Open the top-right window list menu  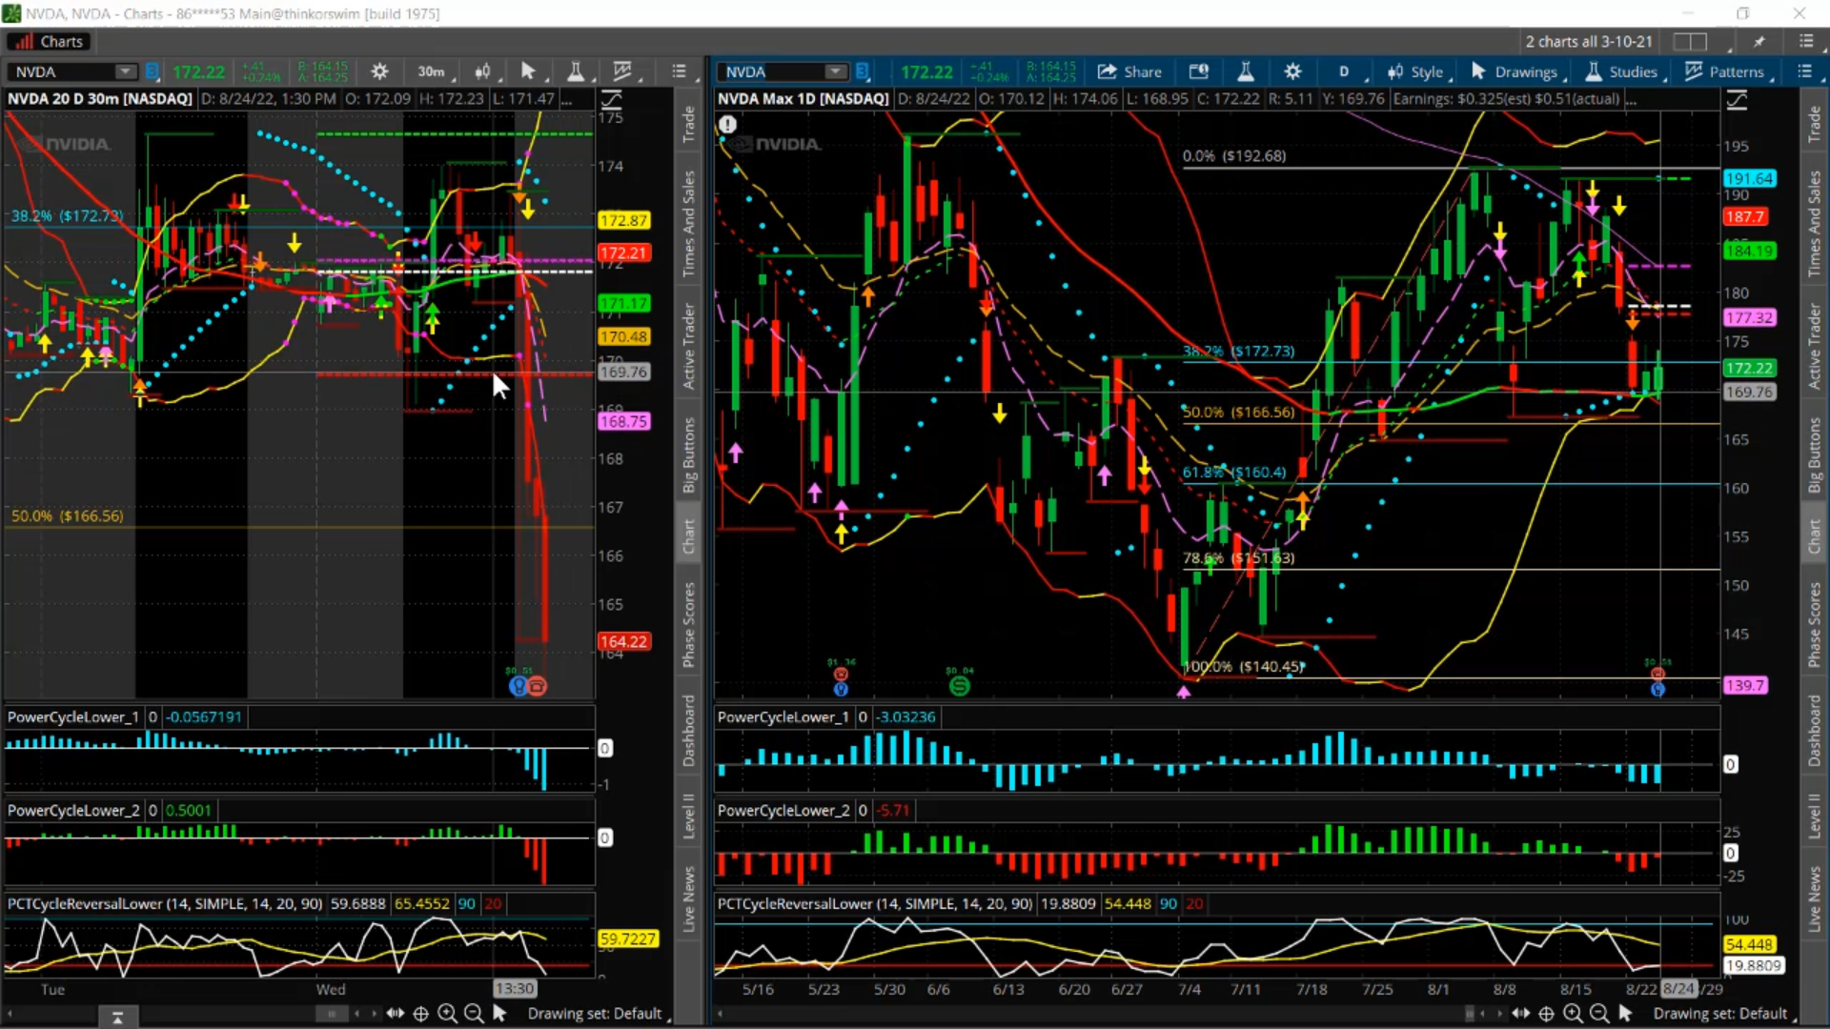[1806, 42]
